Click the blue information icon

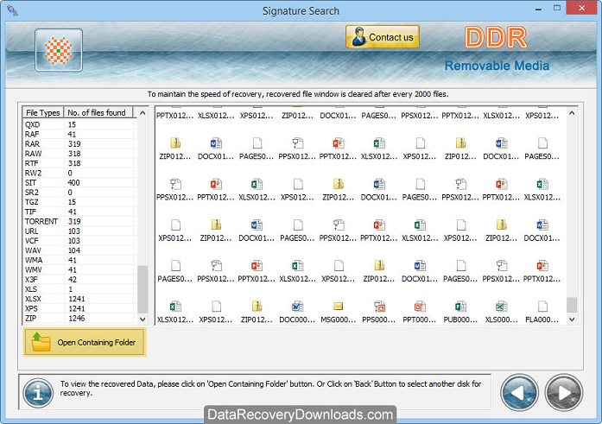pyautogui.click(x=38, y=393)
